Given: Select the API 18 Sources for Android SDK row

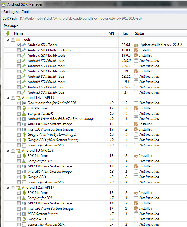Looking at the screenshot, I should (95, 182).
